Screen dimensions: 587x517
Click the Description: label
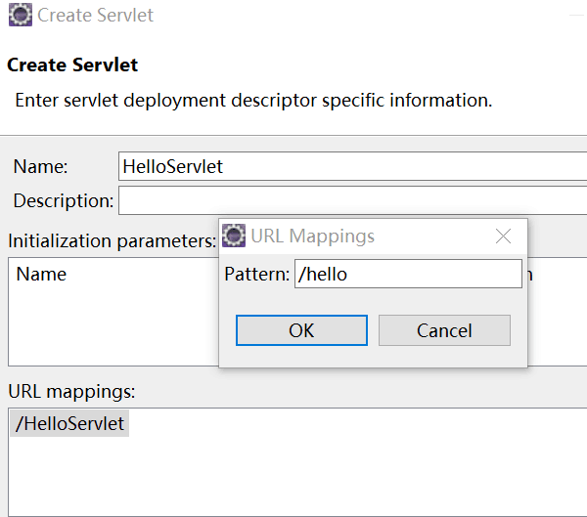coord(64,201)
